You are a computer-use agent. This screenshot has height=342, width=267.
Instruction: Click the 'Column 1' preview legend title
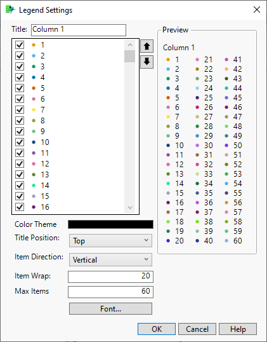179,48
